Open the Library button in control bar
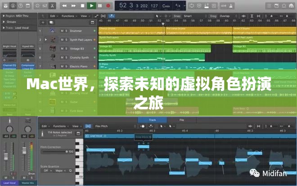297x186 pixels. pos(5,6)
